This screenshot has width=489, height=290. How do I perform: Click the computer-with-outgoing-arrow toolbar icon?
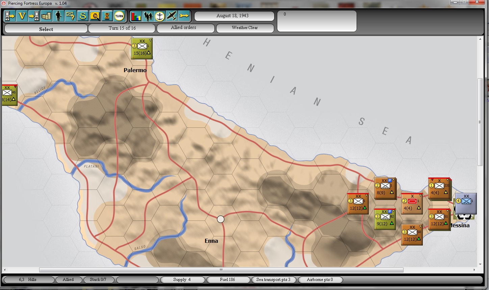point(10,16)
